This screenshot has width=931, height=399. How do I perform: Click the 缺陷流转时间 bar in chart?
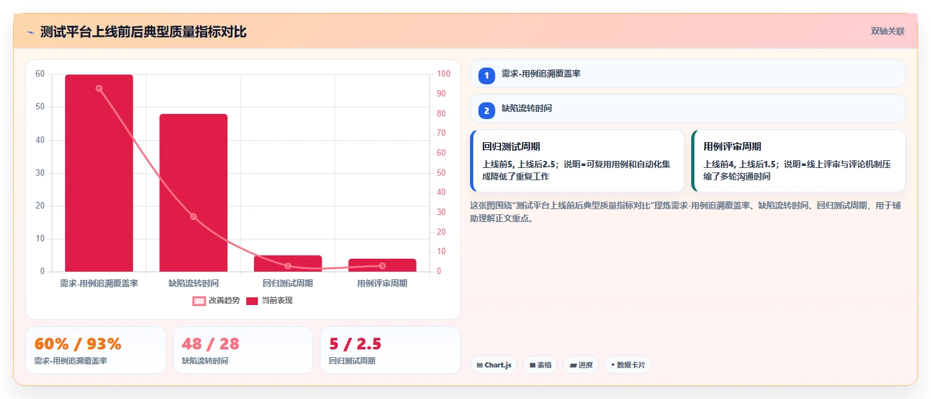[x=193, y=193]
